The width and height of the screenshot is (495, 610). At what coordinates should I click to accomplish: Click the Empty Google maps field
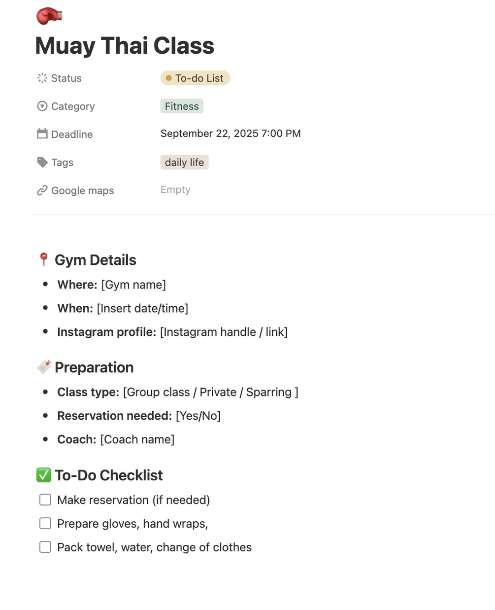pos(175,190)
